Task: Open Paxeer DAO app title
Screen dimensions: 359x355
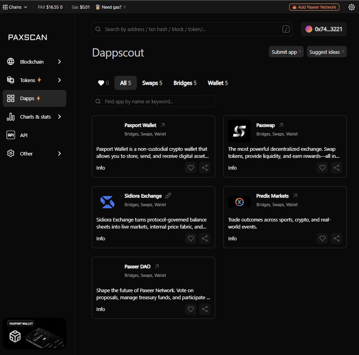Action: click(x=138, y=267)
